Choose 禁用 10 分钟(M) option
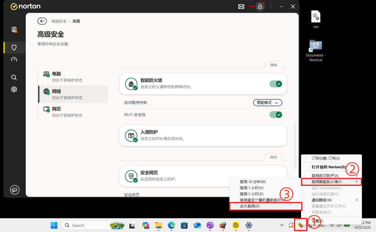This screenshot has width=376, height=232. [x=253, y=182]
